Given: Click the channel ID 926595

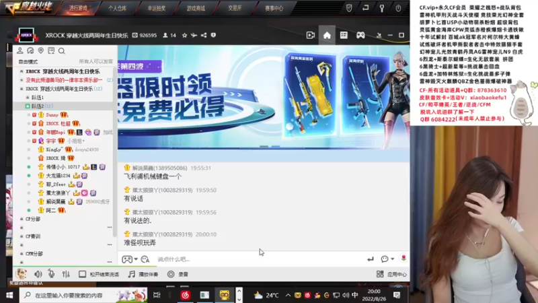Looking at the screenshot, I should (x=145, y=35).
